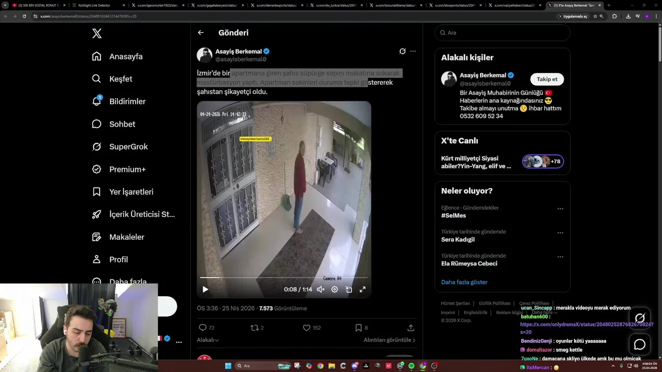Share the post via share icon
Image resolution: width=662 pixels, height=372 pixels.
(411, 328)
